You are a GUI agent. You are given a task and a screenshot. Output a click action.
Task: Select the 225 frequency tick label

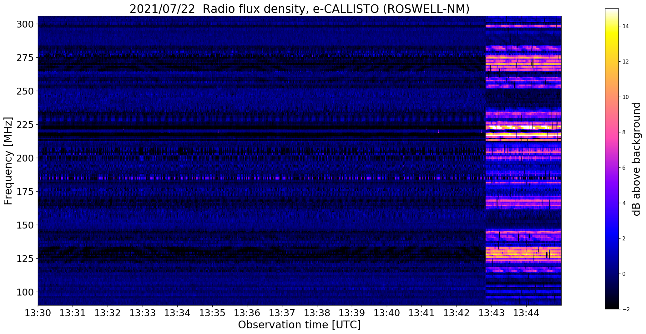tap(25, 125)
